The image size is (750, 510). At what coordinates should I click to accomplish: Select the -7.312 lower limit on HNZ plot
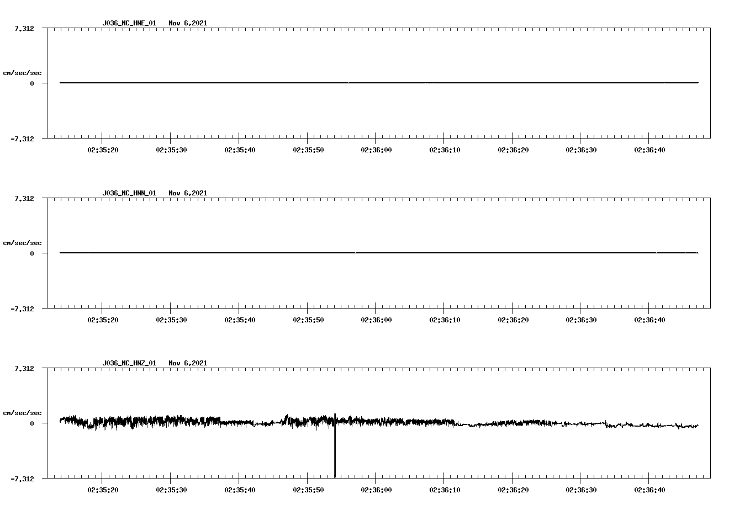[x=22, y=479]
